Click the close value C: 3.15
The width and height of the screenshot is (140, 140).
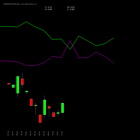[48, 7]
